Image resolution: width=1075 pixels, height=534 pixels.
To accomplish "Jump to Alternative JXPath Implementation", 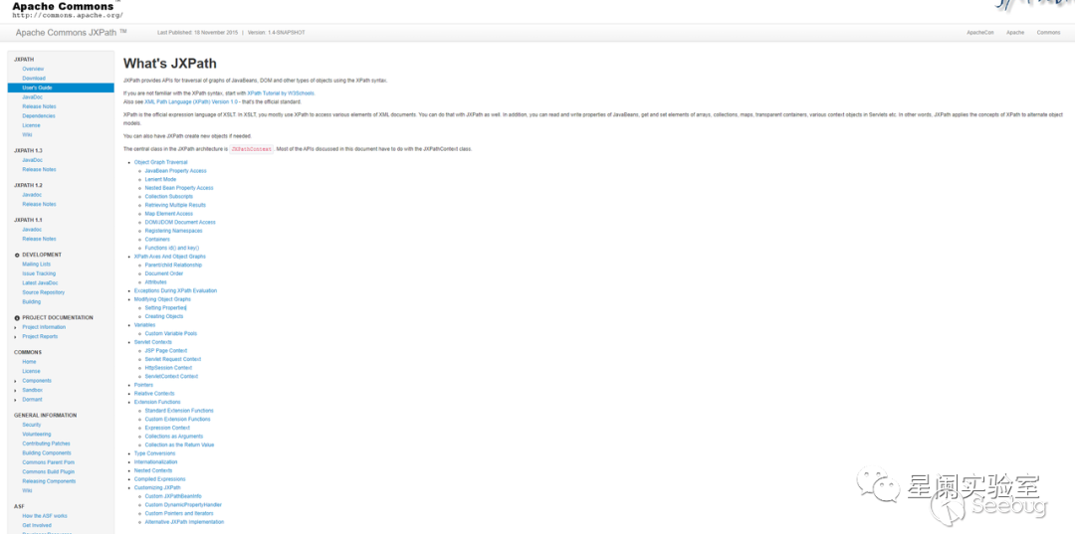I will pos(184,522).
